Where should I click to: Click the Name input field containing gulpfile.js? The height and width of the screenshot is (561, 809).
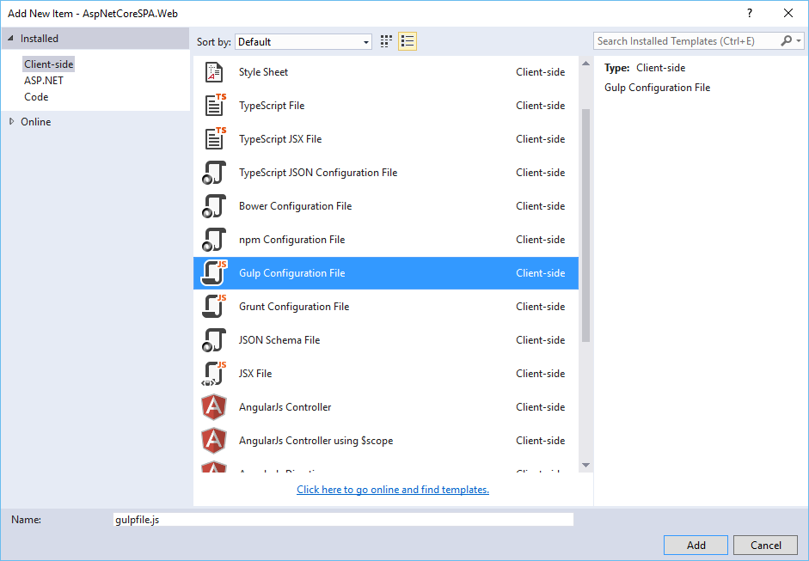(x=343, y=519)
